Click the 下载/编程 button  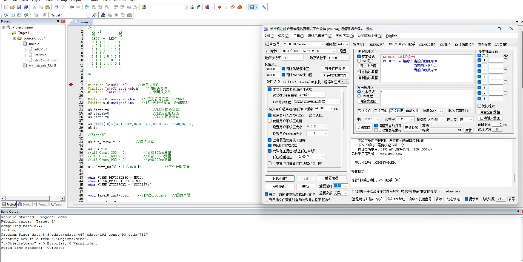pyautogui.click(x=279, y=178)
